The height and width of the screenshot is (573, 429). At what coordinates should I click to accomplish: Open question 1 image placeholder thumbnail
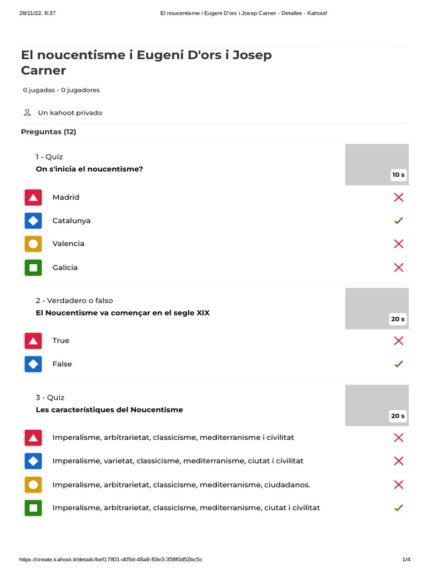click(x=376, y=164)
